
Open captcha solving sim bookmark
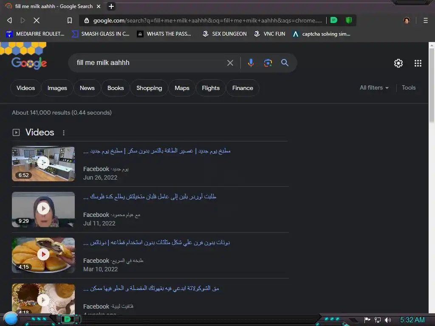tap(322, 34)
